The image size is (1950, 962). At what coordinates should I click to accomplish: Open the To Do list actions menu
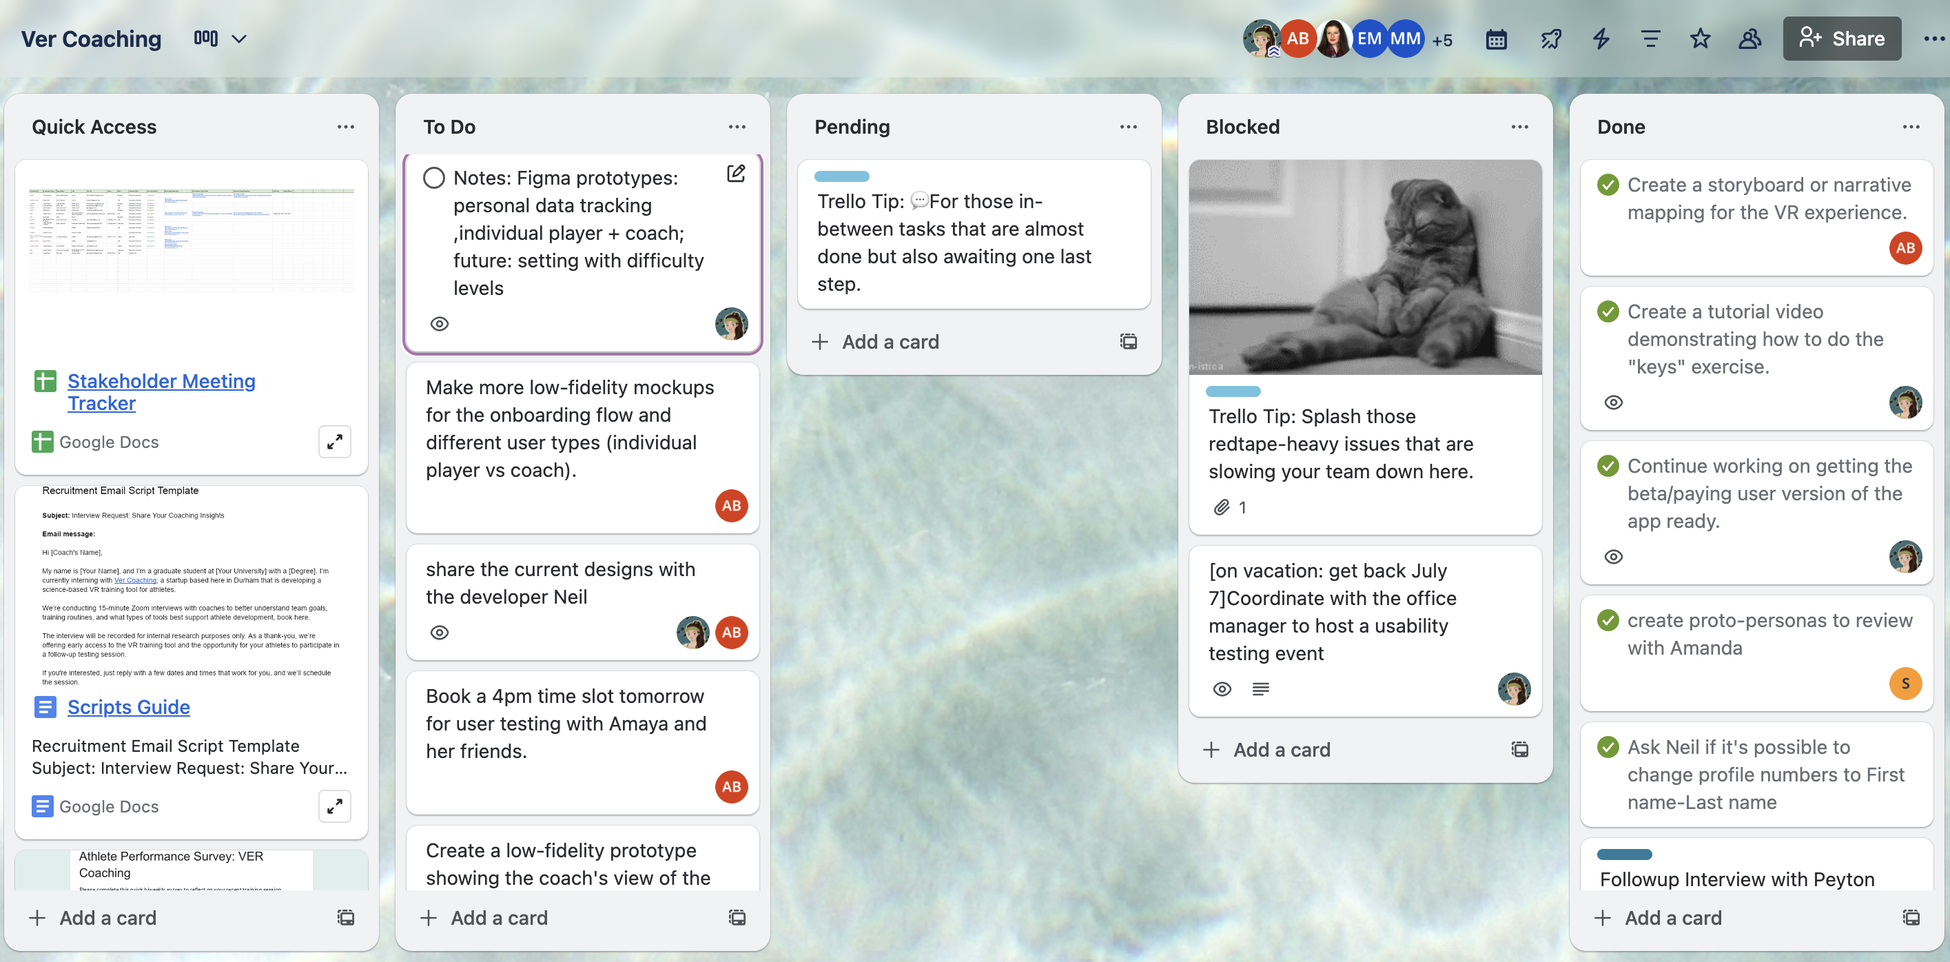(737, 127)
